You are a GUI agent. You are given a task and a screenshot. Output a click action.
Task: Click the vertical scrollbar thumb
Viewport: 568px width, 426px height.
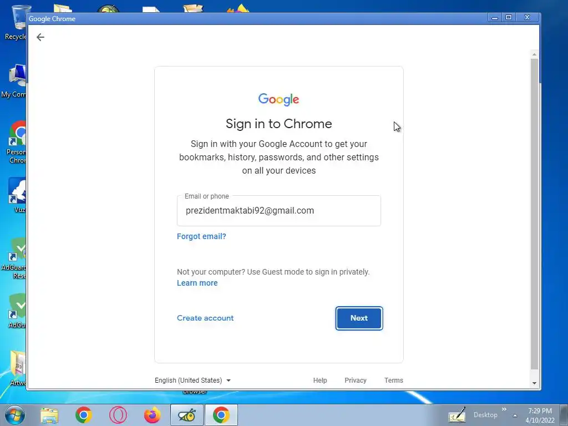tap(534, 214)
